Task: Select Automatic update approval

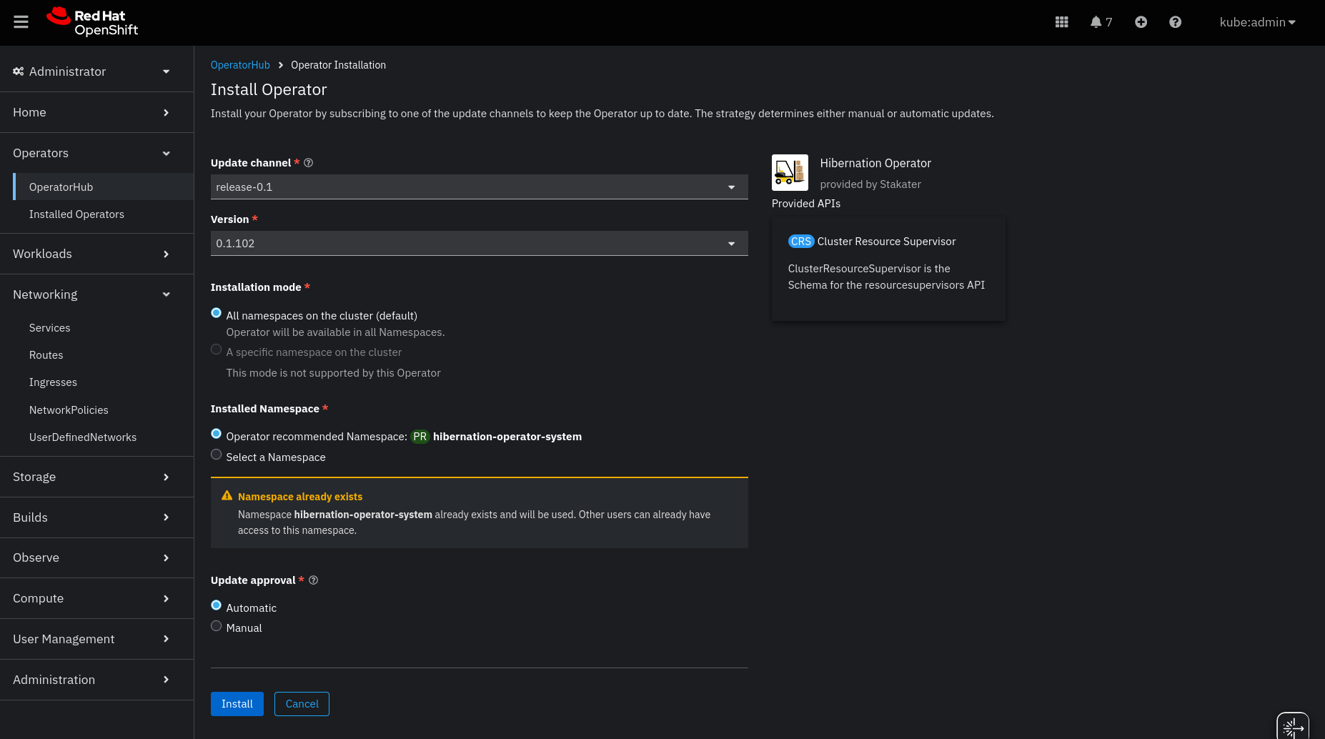Action: point(217,605)
